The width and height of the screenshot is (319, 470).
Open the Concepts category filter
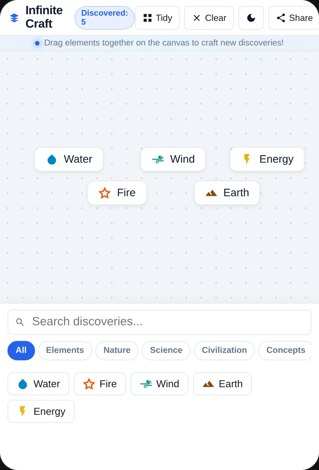click(285, 351)
